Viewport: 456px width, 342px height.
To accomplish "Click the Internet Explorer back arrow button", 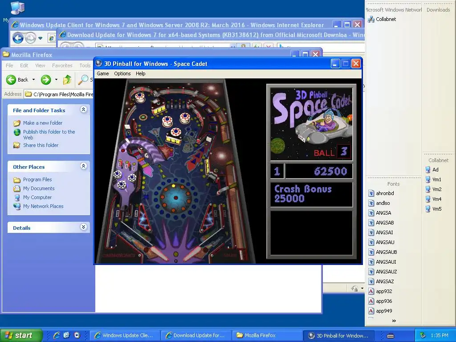I will coord(18,38).
